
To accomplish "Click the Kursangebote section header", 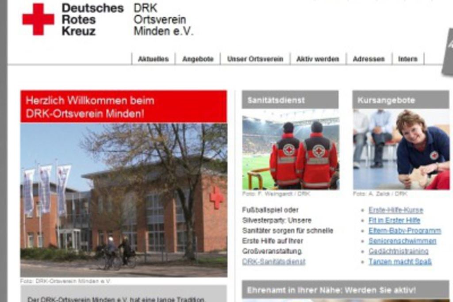I will [x=401, y=100].
